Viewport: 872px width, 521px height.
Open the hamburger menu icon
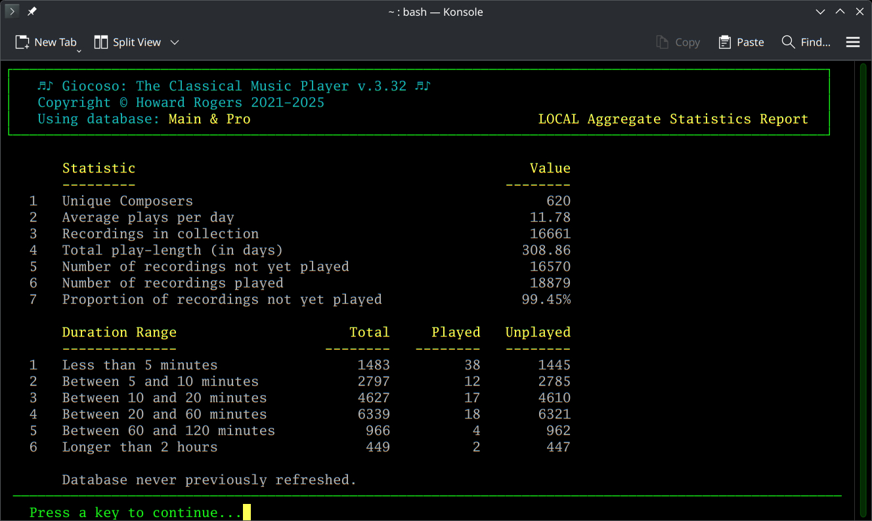coord(853,42)
